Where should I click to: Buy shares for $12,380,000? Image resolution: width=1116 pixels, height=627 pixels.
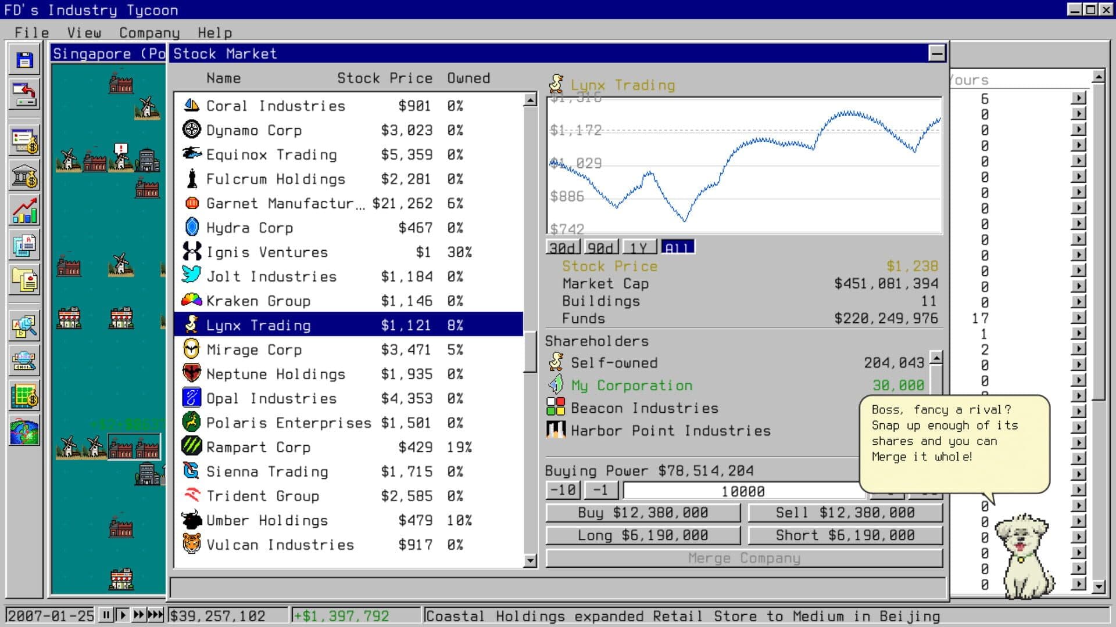pos(643,513)
